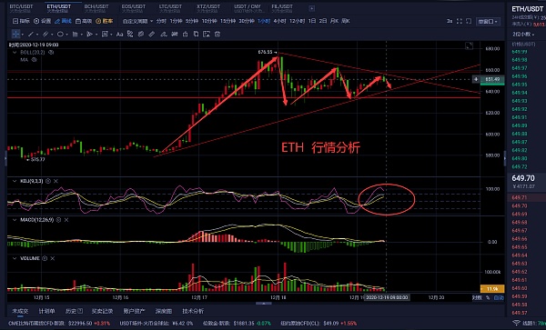Select the 1小时 interval
Image resolution: width=546 pixels, height=330 pixels.
point(264,21)
